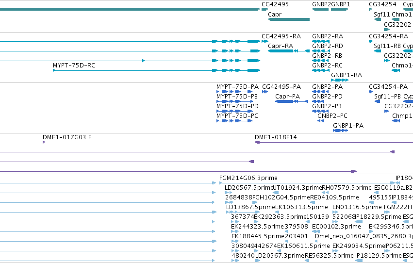
Task: Select the GNBP2-PB protein label
Action: pos(327,106)
